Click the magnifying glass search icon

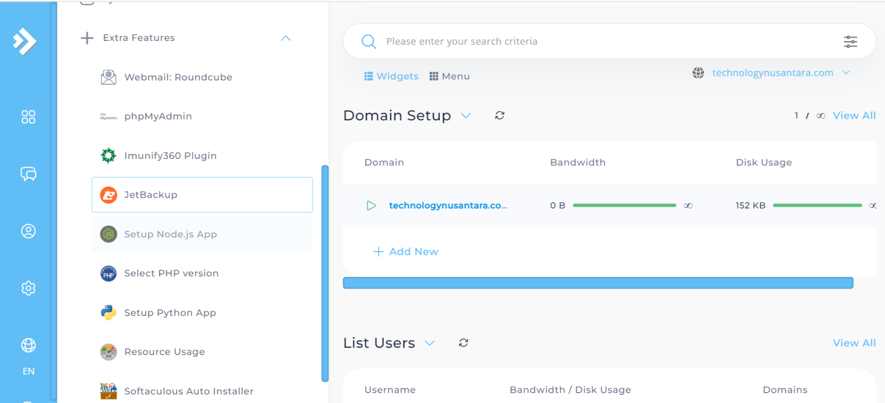tap(369, 41)
